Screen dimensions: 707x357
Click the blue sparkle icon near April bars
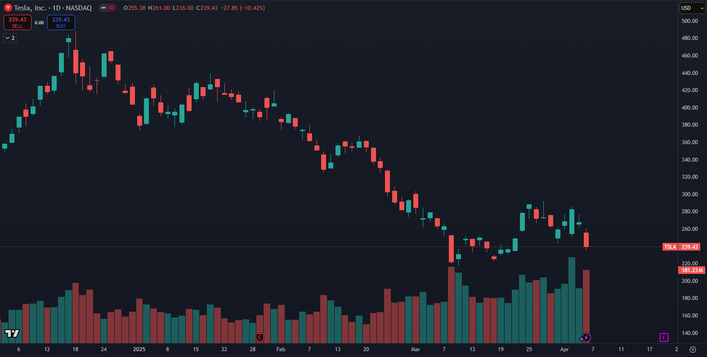pos(581,339)
